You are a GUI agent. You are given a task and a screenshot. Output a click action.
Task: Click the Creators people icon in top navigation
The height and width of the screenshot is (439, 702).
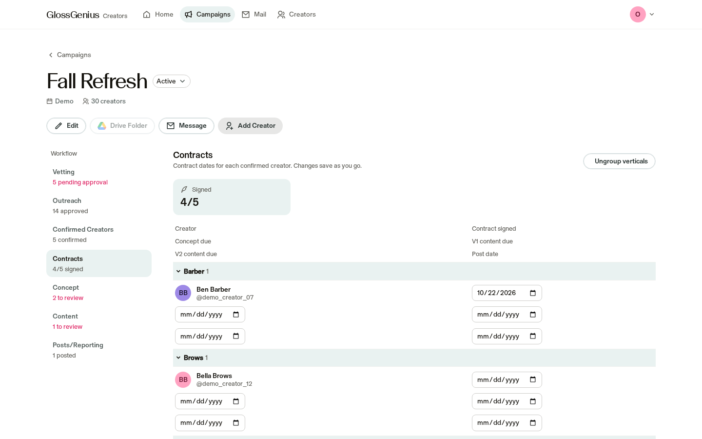[281, 15]
